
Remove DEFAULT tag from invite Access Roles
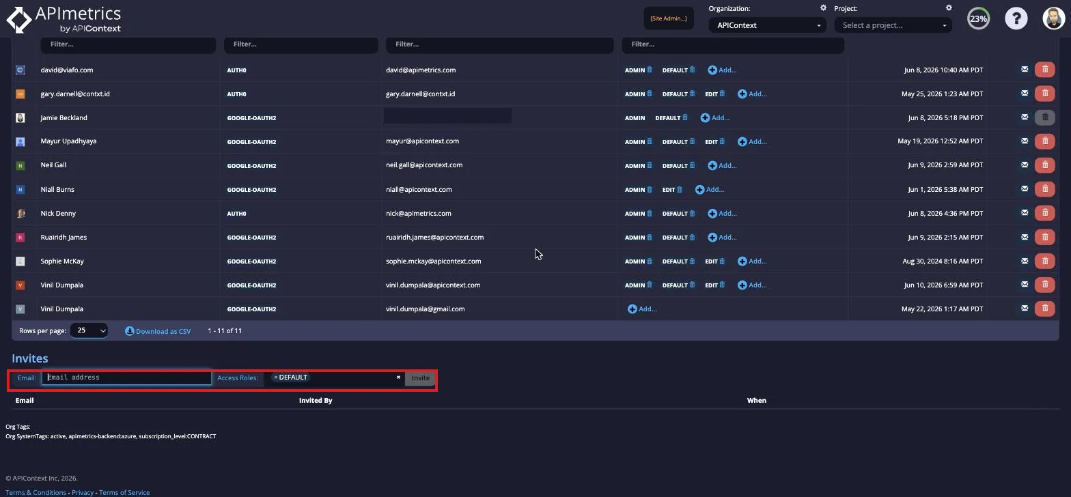click(x=276, y=377)
